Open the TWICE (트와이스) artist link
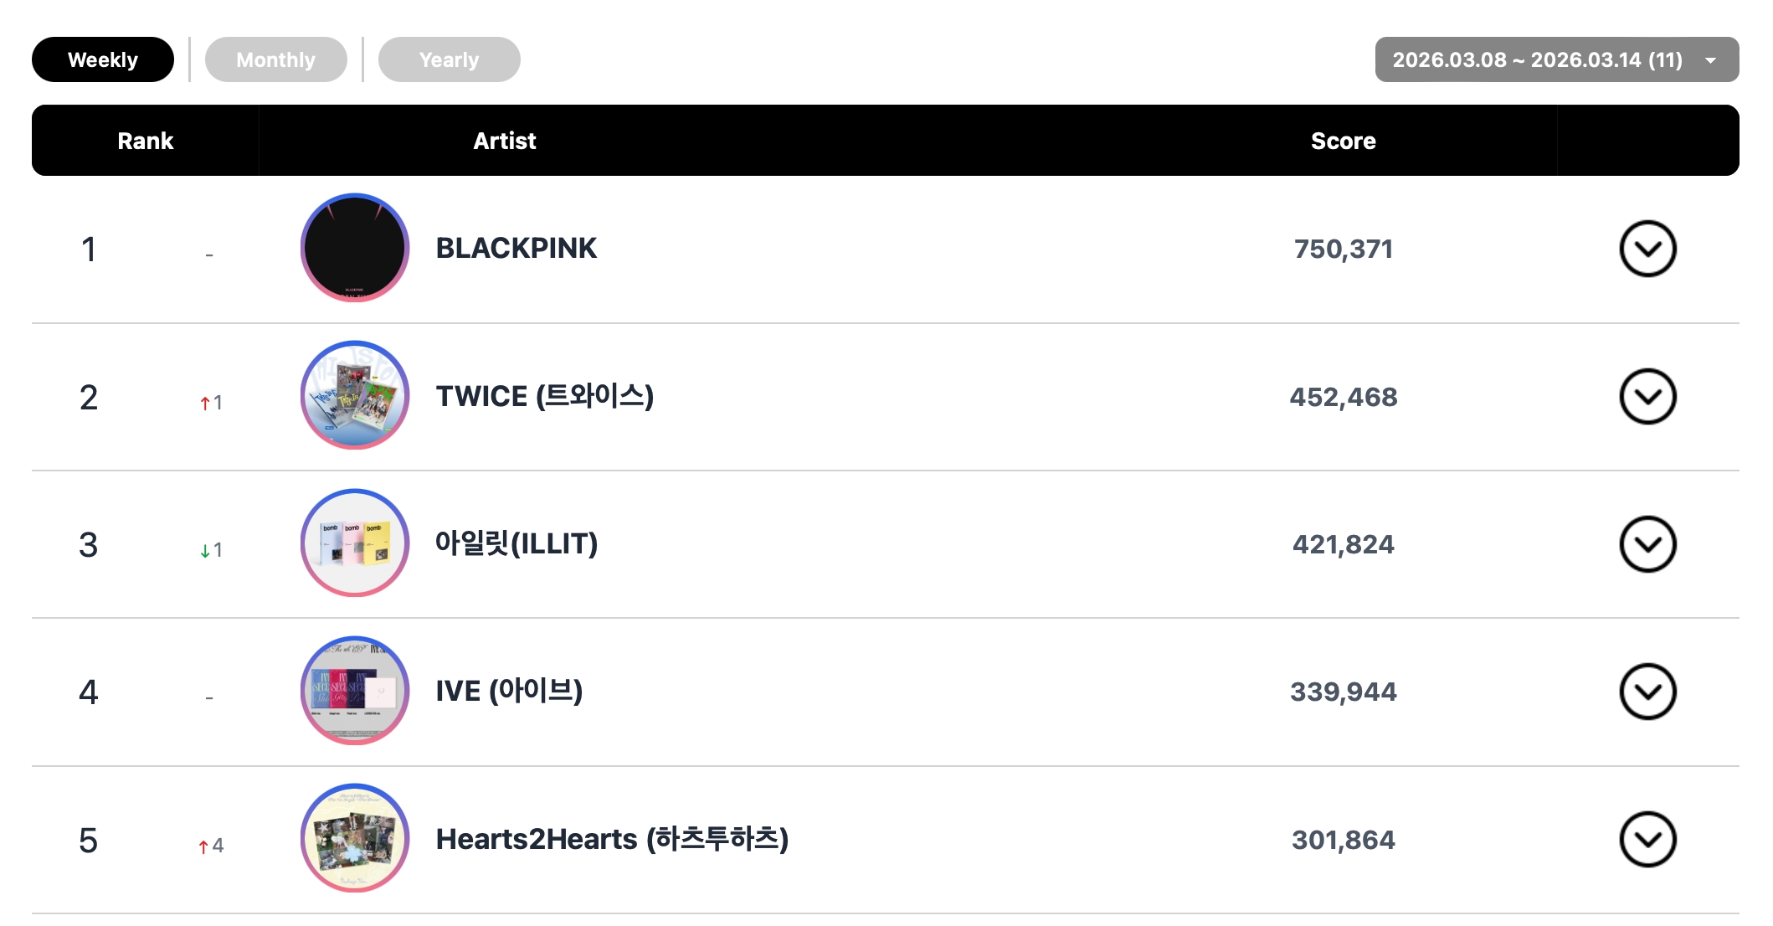This screenshot has width=1773, height=926. tap(544, 396)
